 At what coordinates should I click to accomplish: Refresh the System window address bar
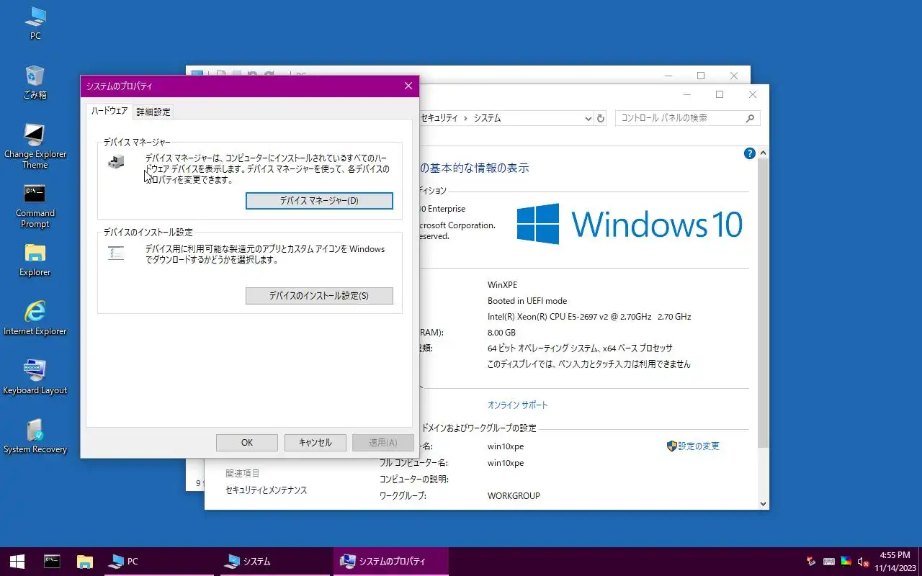click(601, 118)
